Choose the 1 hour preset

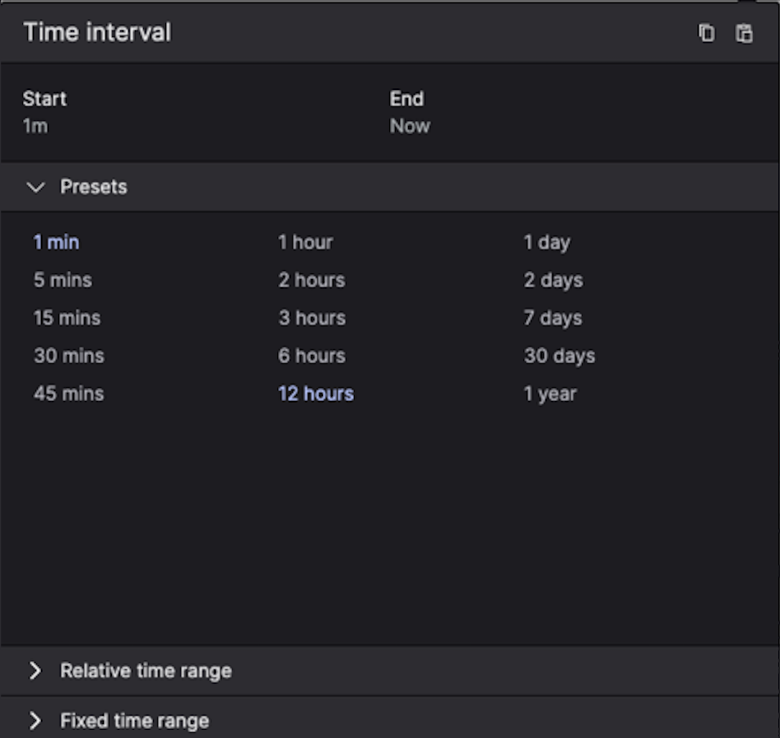coord(305,242)
